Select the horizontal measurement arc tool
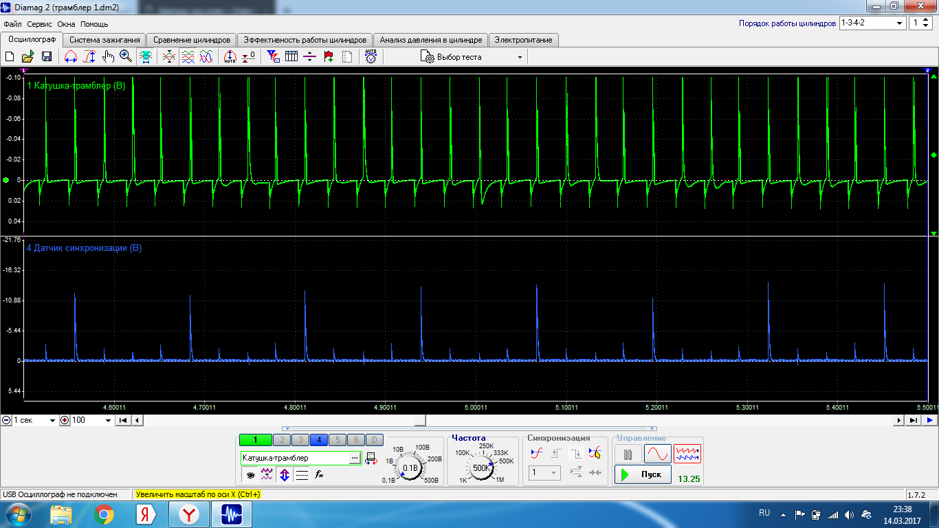The width and height of the screenshot is (939, 528). point(70,57)
